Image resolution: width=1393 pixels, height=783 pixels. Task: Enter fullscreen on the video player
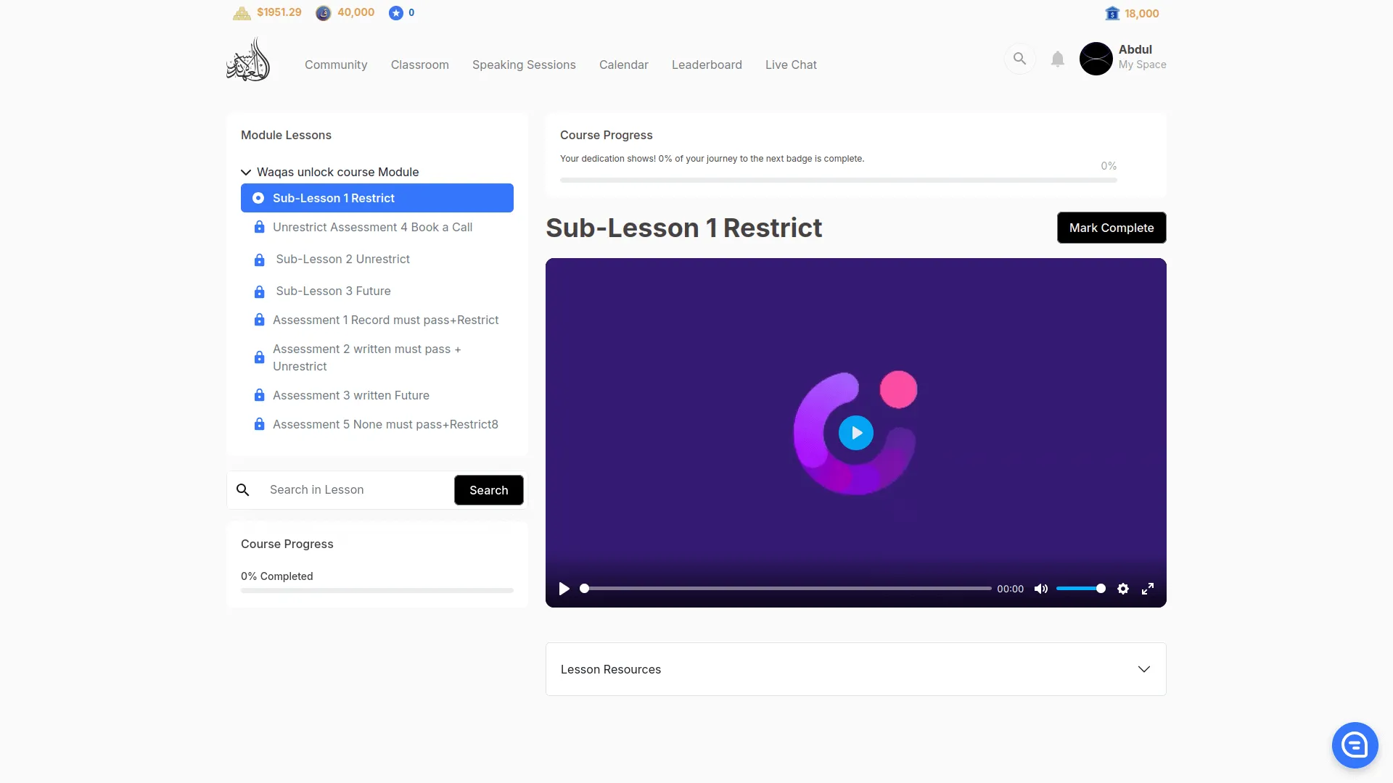(x=1148, y=589)
